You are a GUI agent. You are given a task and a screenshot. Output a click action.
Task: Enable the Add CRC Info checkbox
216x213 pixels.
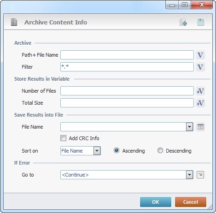tap(63, 138)
